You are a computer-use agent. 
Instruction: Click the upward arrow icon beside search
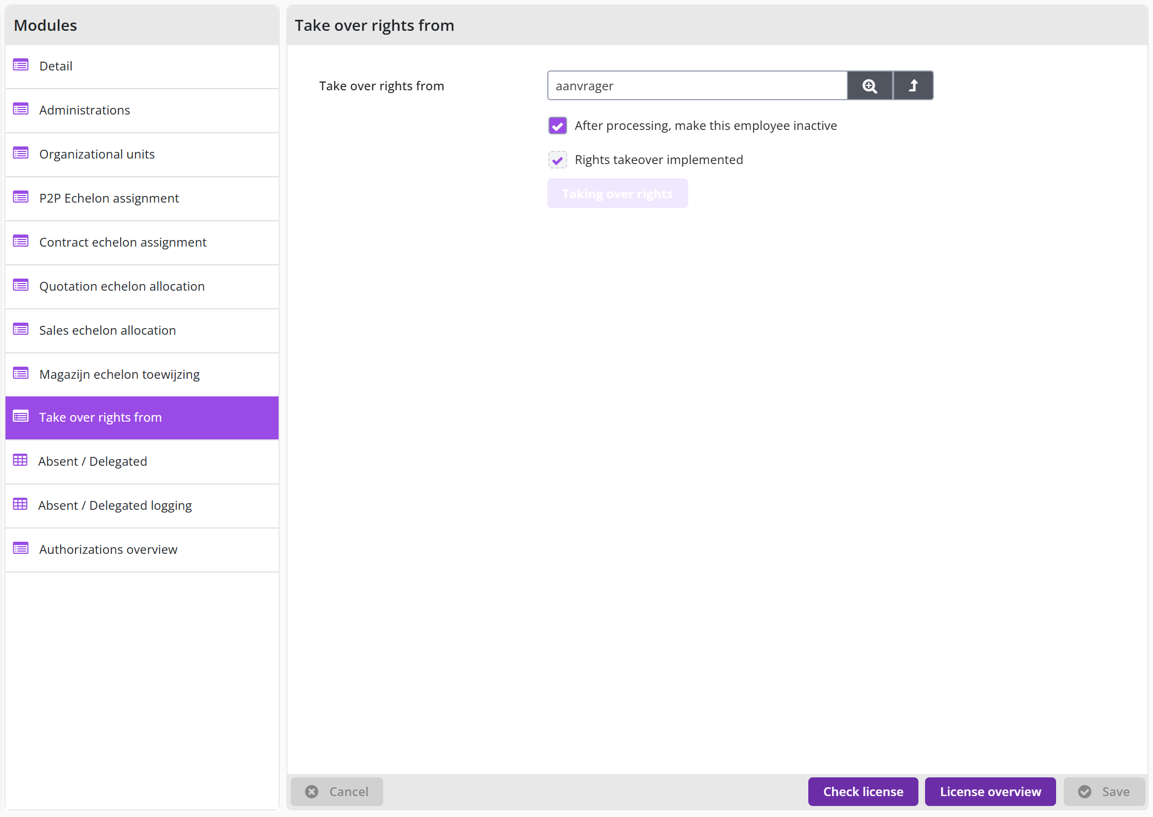tap(913, 86)
